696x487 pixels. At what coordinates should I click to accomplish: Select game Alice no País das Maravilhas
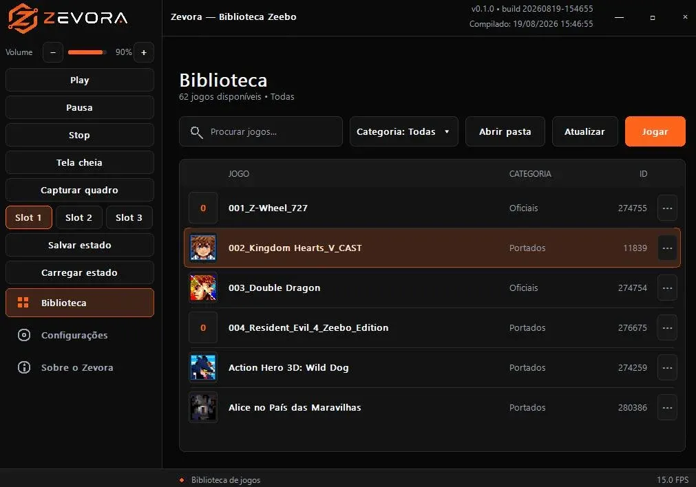[432, 407]
